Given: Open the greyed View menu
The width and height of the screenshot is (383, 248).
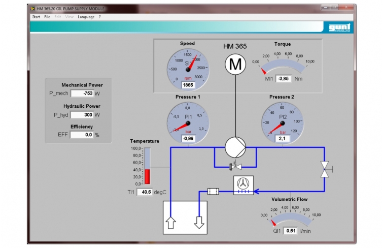Looking at the screenshot, I should pos(69,17).
